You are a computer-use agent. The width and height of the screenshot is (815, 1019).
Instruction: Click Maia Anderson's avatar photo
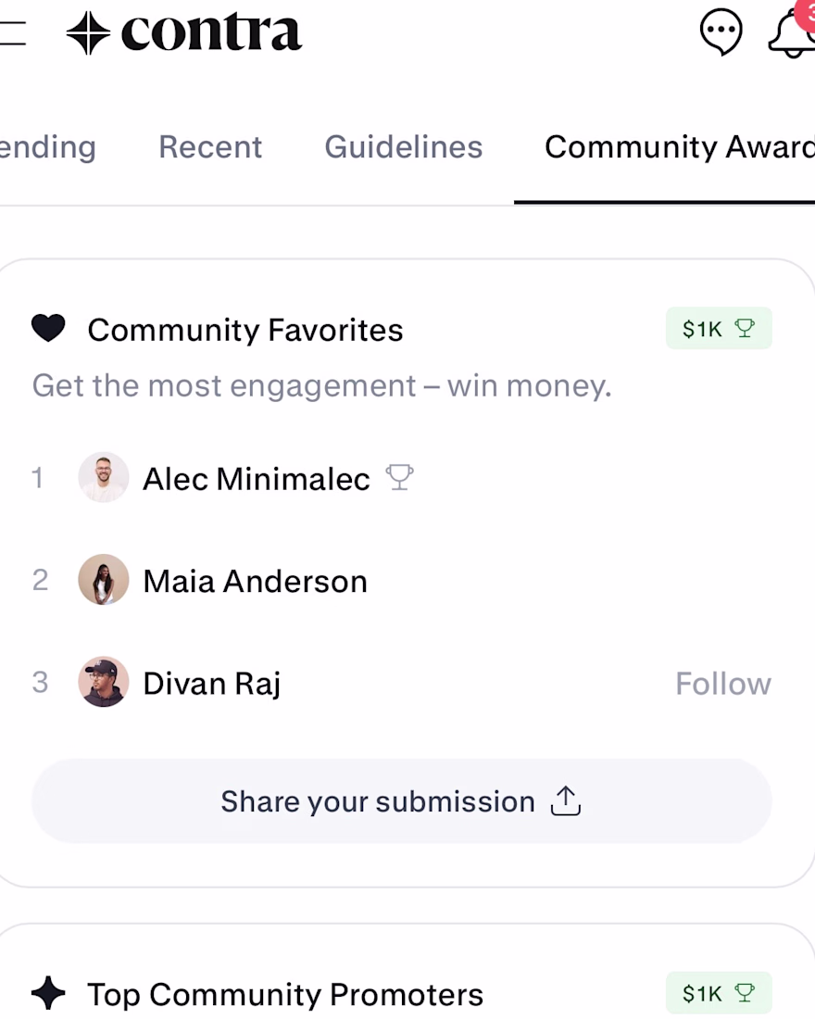click(104, 580)
